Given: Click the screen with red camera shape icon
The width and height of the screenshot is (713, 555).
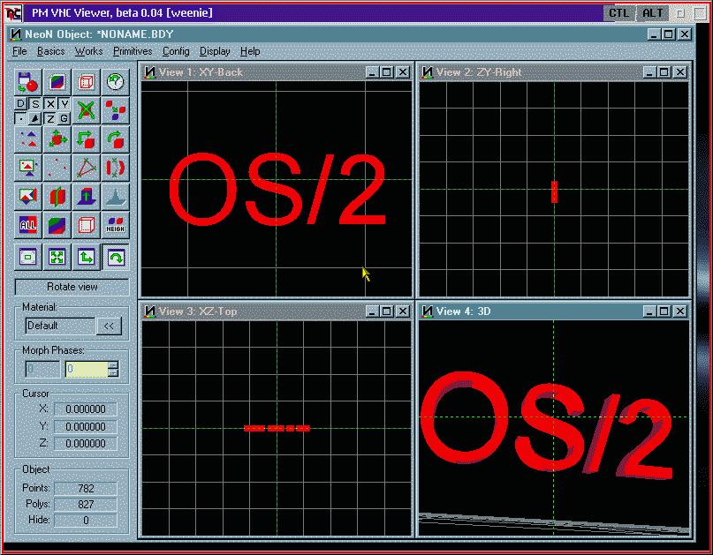Looking at the screenshot, I should (28, 197).
